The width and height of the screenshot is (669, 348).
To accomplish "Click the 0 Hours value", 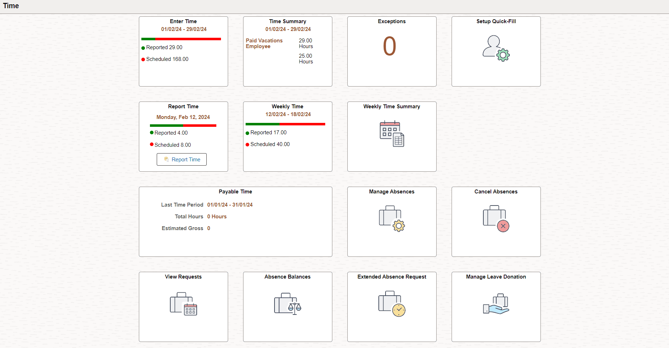I will (x=217, y=217).
